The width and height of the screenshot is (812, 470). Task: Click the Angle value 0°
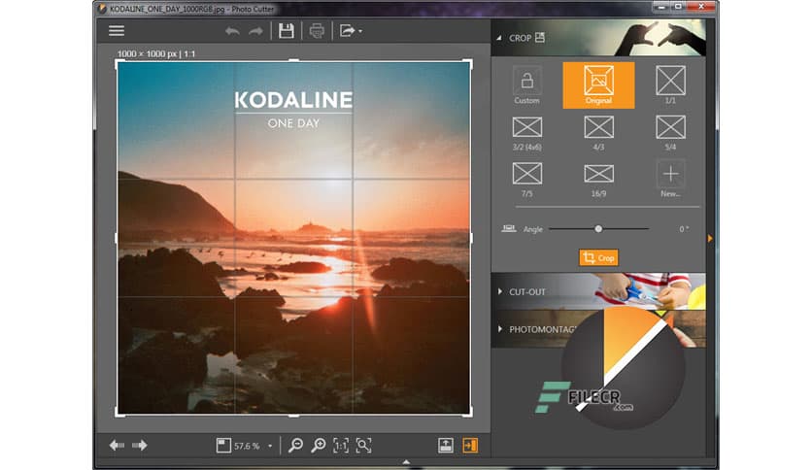(684, 229)
